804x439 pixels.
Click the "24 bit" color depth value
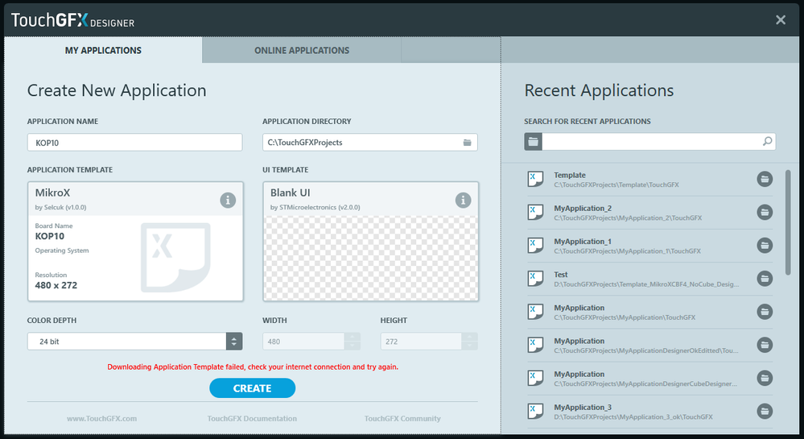[x=49, y=342]
